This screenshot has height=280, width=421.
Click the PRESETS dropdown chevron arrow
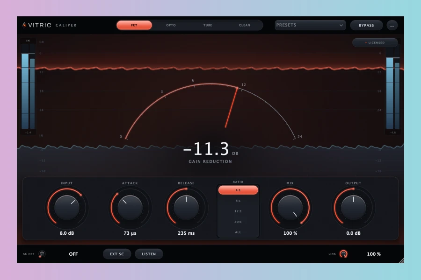341,26
